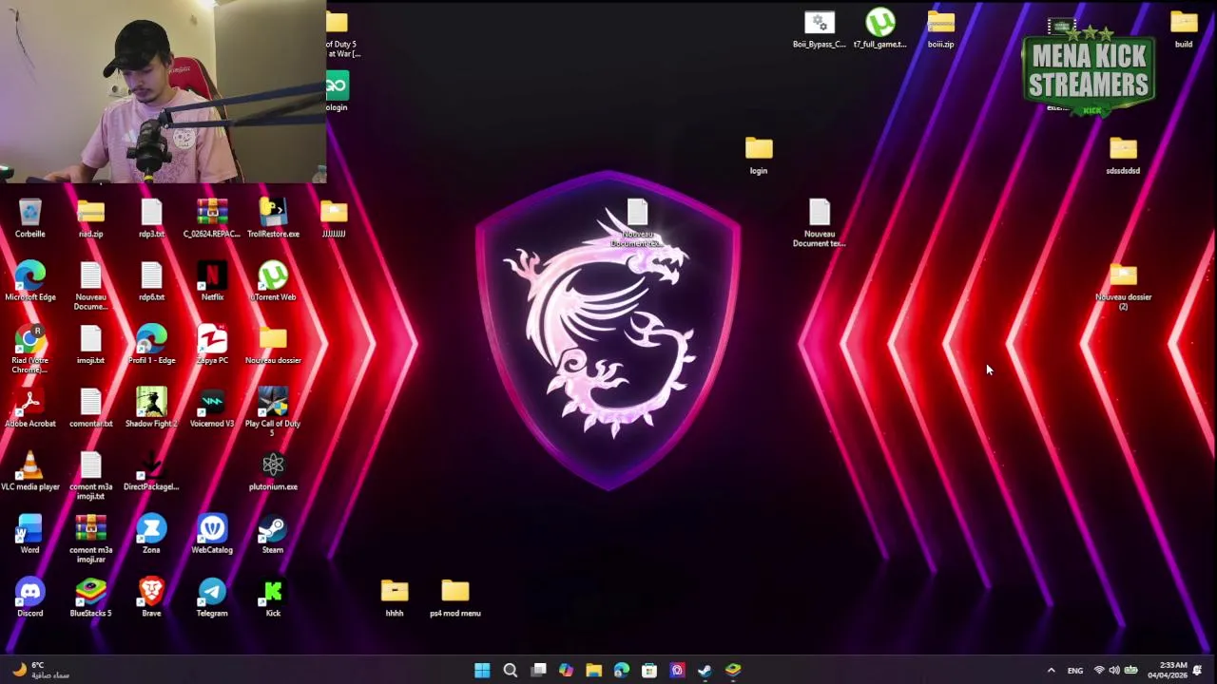The width and height of the screenshot is (1217, 684).
Task: Open the sdssdsdsd folder
Action: click(x=1123, y=155)
